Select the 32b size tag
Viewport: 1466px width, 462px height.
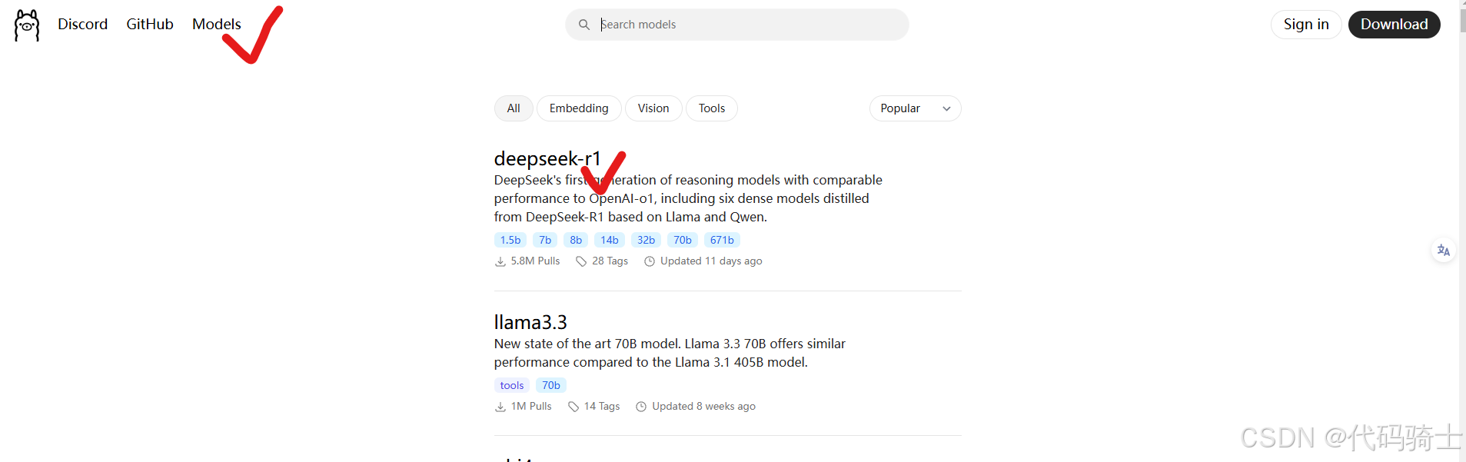pyautogui.click(x=646, y=240)
